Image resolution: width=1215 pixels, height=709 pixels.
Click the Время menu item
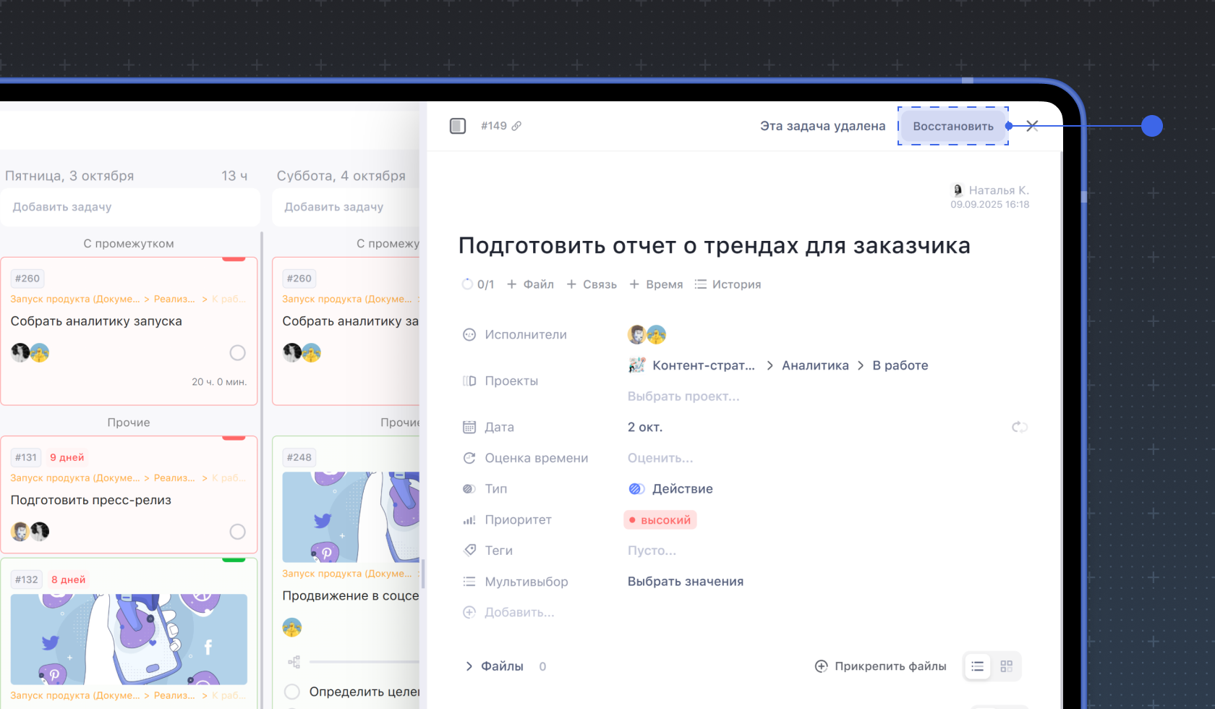click(656, 284)
